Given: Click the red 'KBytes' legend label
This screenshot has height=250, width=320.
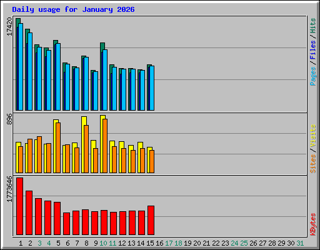Looking at the screenshot, I should click(x=312, y=224).
